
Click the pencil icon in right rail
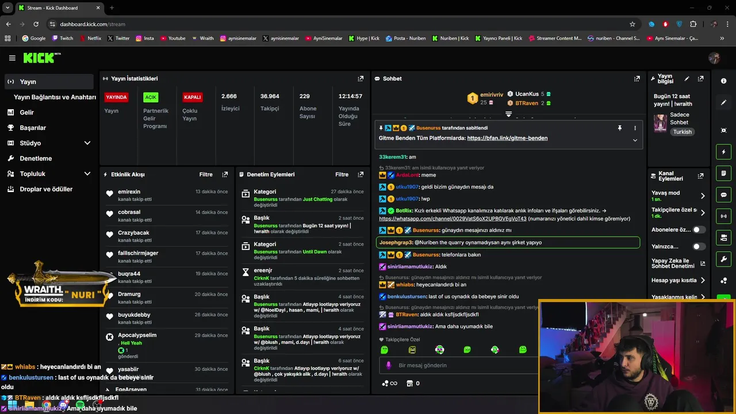coord(723,102)
